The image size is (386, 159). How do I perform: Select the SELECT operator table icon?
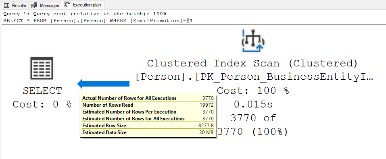pos(41,68)
